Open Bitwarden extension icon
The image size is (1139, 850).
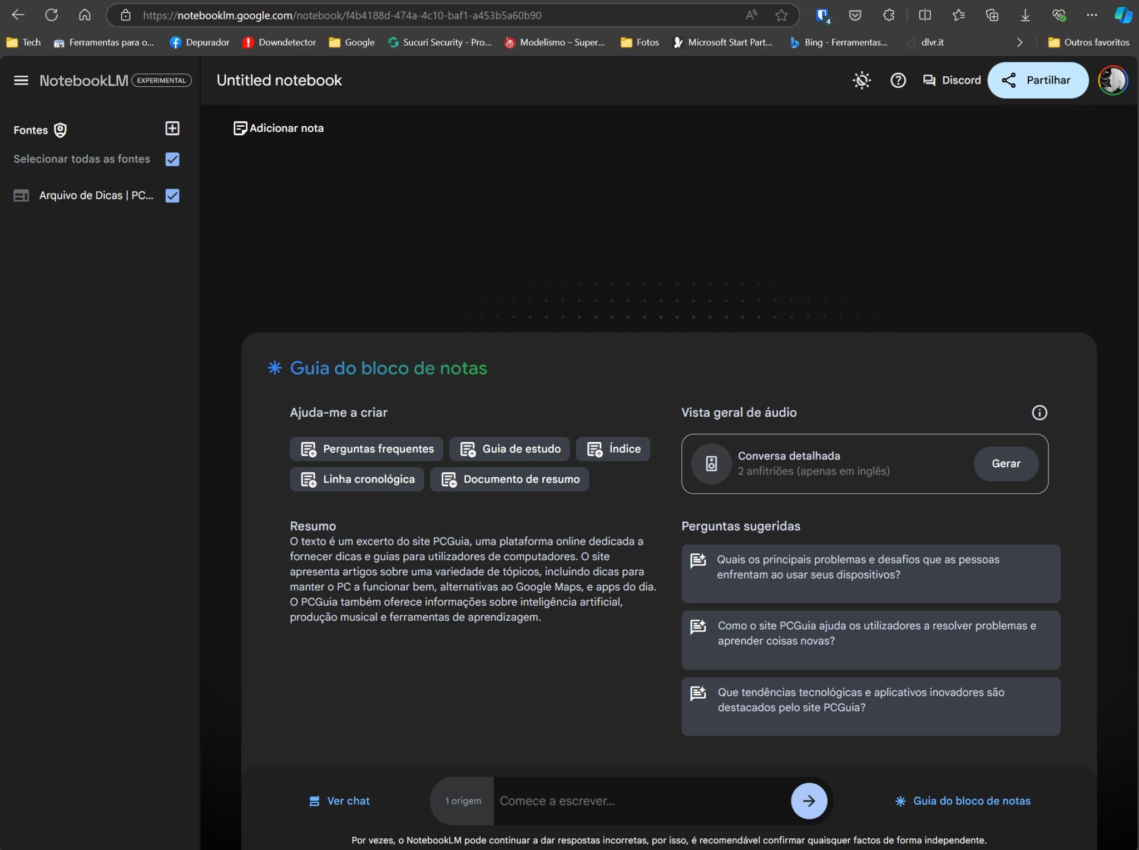tap(822, 16)
